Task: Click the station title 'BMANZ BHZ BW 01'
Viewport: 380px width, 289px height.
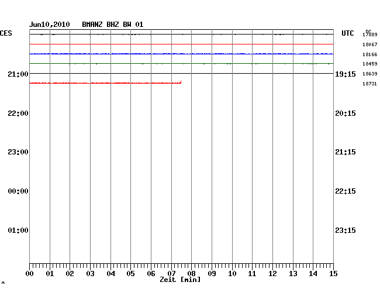Action: (112, 25)
